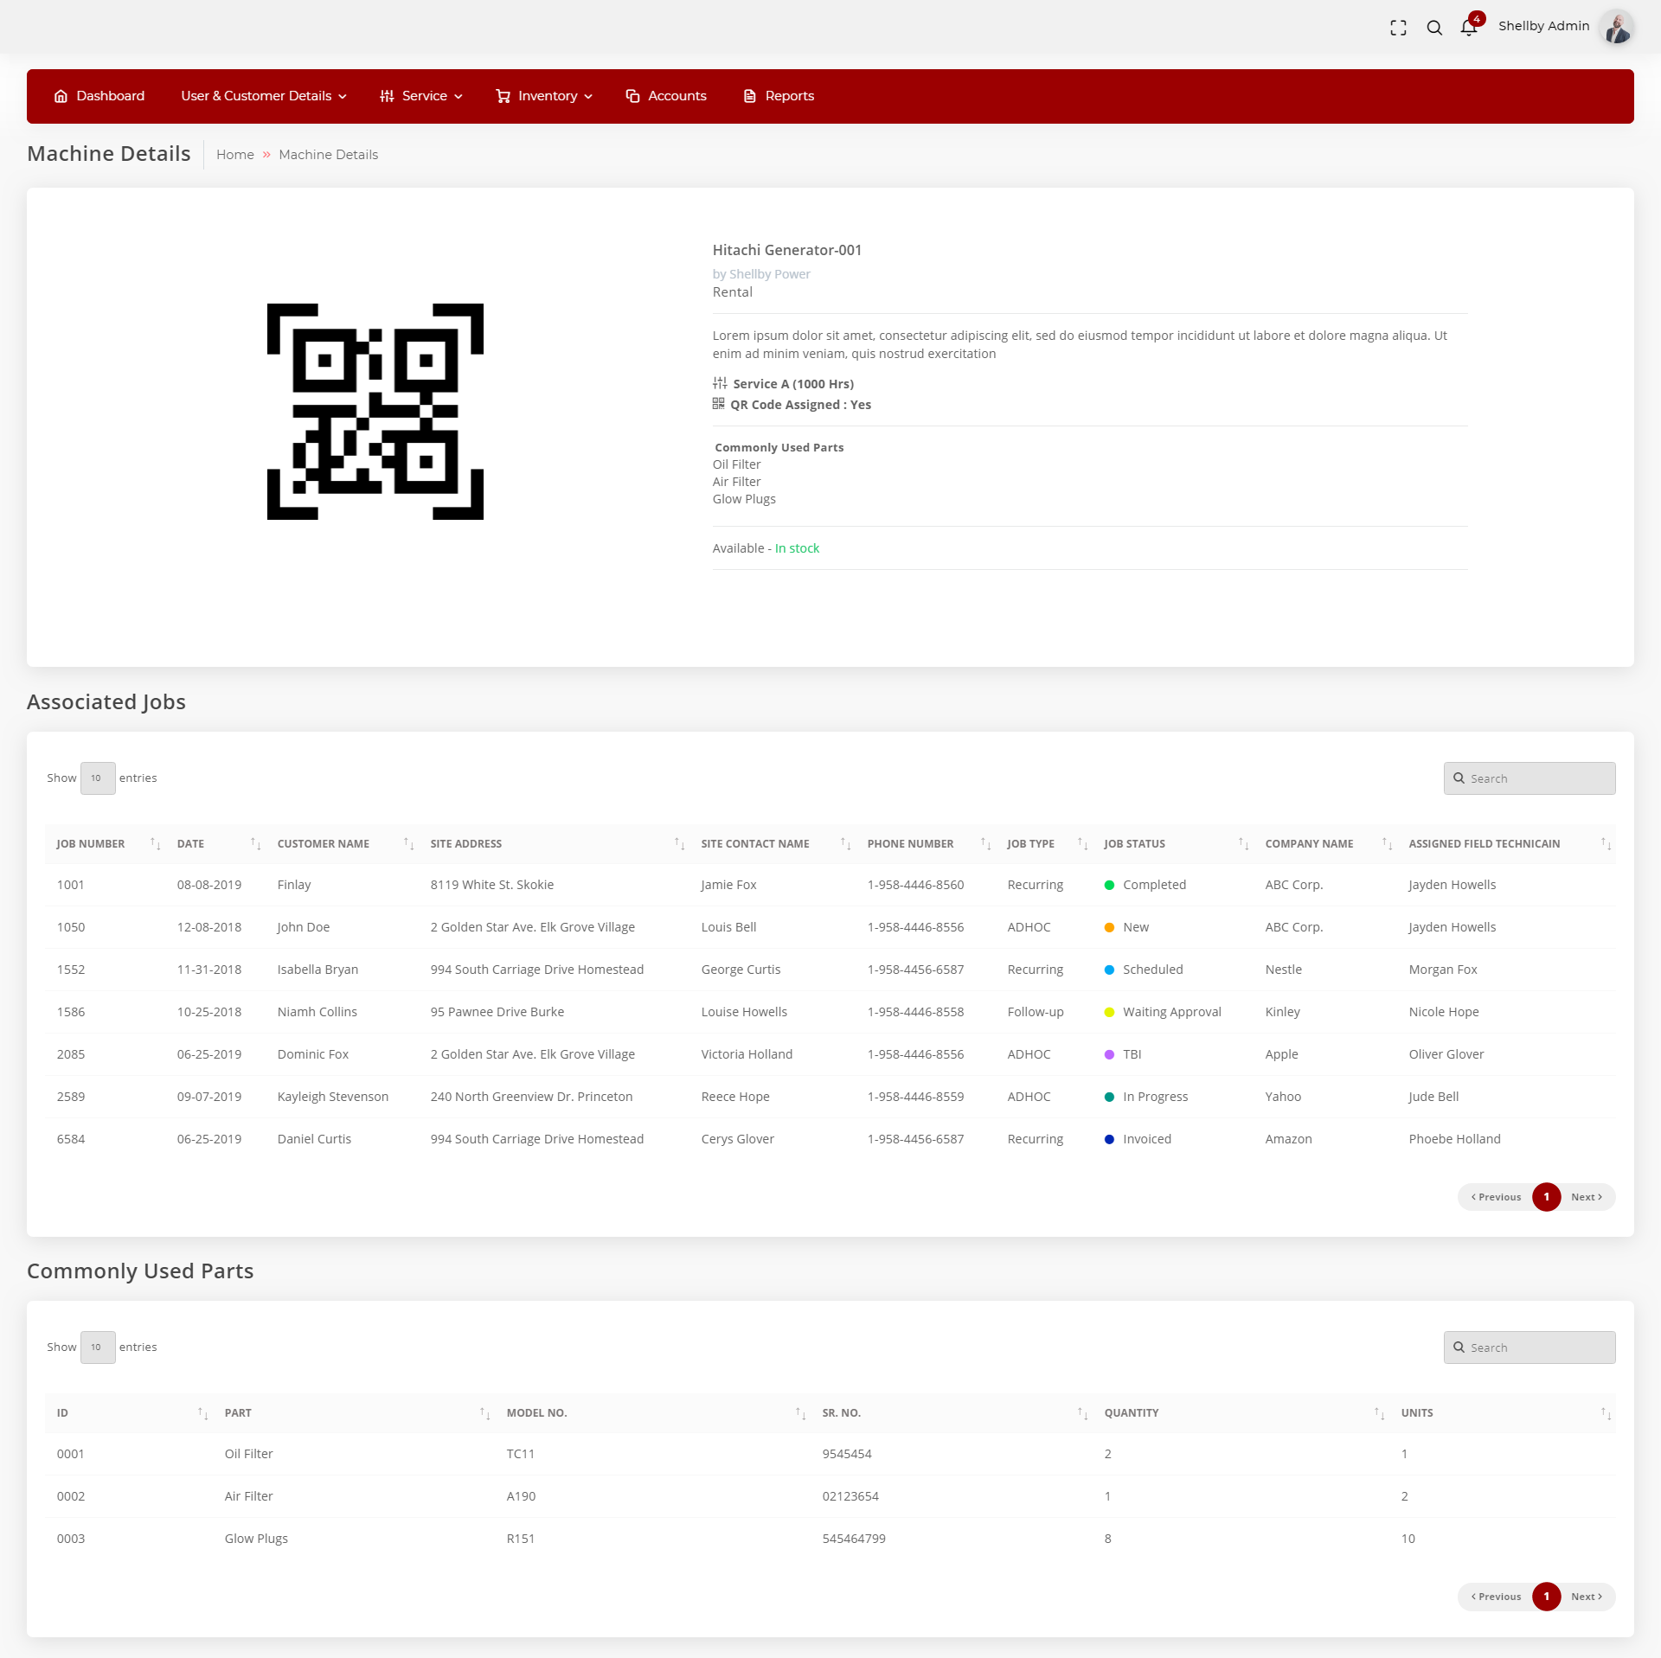Screen dimensions: 1661x1658
Task: Click technician Phoebe Holland
Action: click(x=1454, y=1139)
